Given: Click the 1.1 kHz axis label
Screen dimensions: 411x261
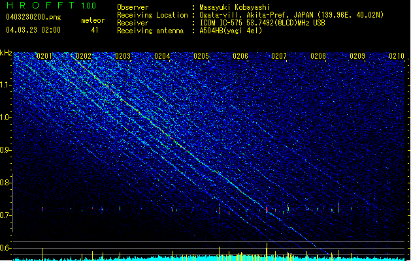Looking at the screenshot, I should [6, 85].
